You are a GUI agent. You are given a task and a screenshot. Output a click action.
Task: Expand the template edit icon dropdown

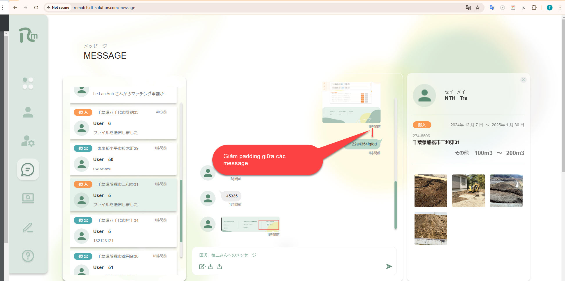(x=202, y=266)
